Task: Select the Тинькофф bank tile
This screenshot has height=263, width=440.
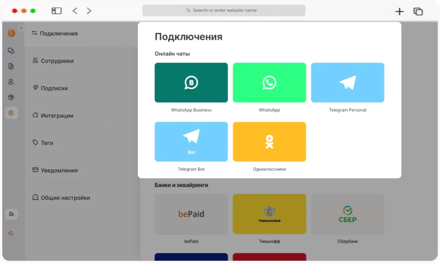Action: (x=269, y=214)
